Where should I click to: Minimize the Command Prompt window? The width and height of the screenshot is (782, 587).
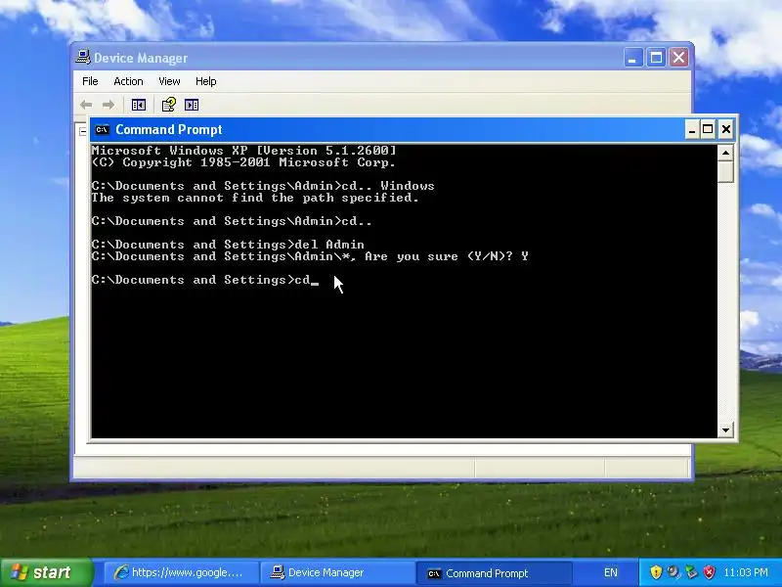click(691, 130)
